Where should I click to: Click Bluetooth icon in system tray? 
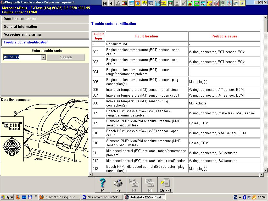244,197
